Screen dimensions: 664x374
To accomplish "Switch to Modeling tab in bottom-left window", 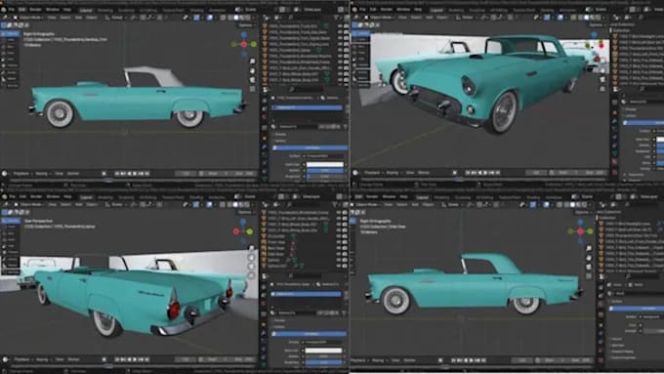I will coord(105,197).
